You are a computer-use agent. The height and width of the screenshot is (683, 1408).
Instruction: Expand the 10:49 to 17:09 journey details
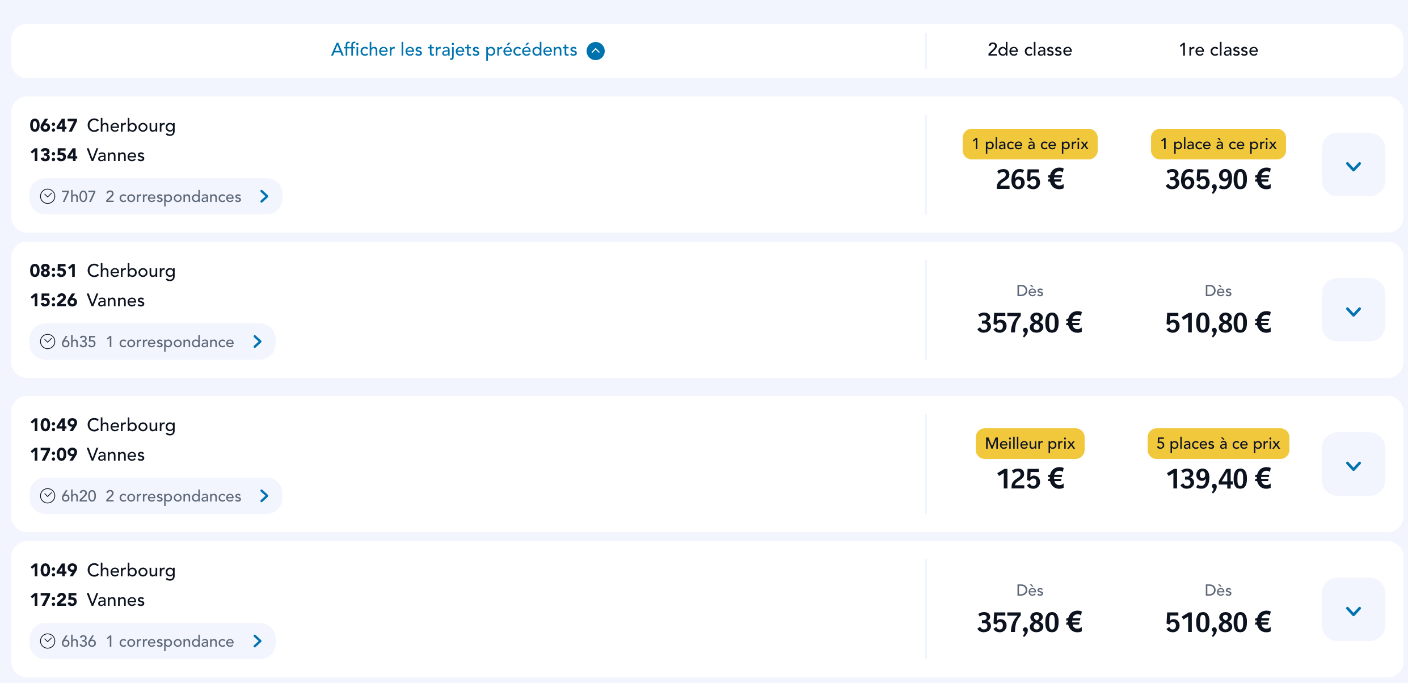(x=1354, y=464)
